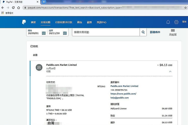Open the 優惠 offers tab

89,22
